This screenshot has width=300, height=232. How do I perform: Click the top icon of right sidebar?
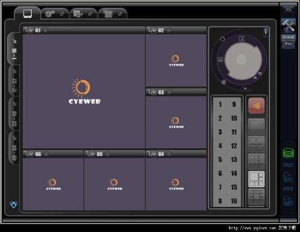pyautogui.click(x=288, y=10)
